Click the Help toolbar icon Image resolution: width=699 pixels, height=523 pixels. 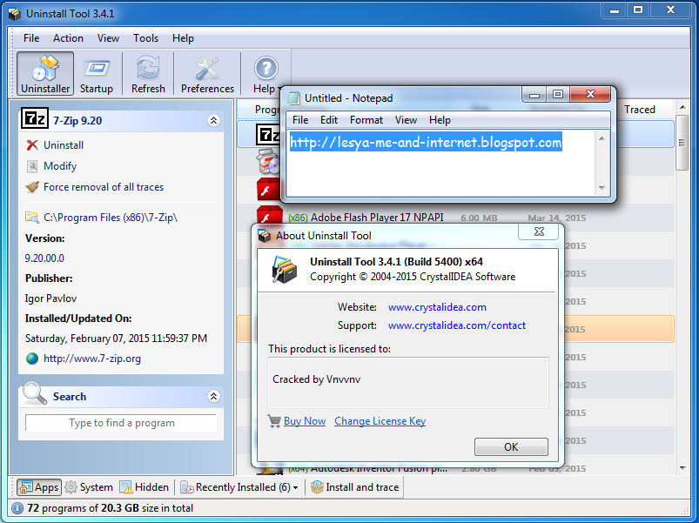point(266,68)
